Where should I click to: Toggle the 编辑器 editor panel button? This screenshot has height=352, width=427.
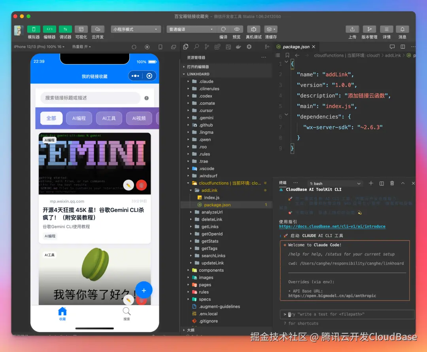point(49,29)
